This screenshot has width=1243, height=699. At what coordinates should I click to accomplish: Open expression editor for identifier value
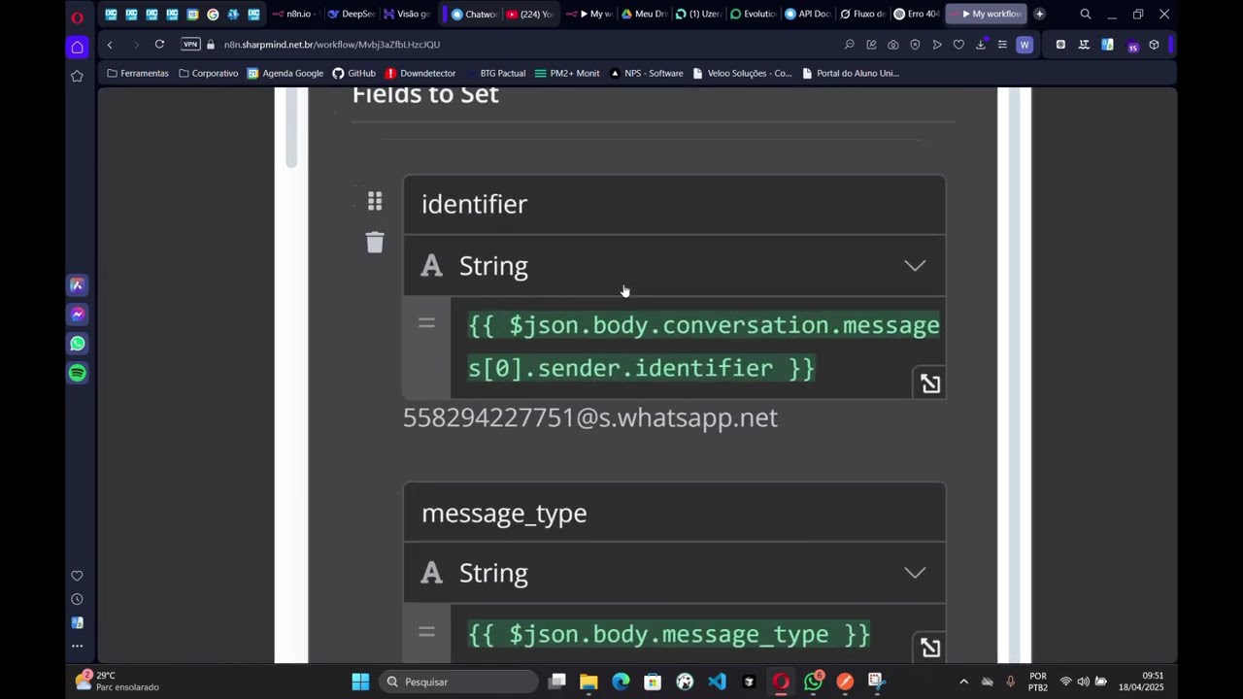coord(930,383)
